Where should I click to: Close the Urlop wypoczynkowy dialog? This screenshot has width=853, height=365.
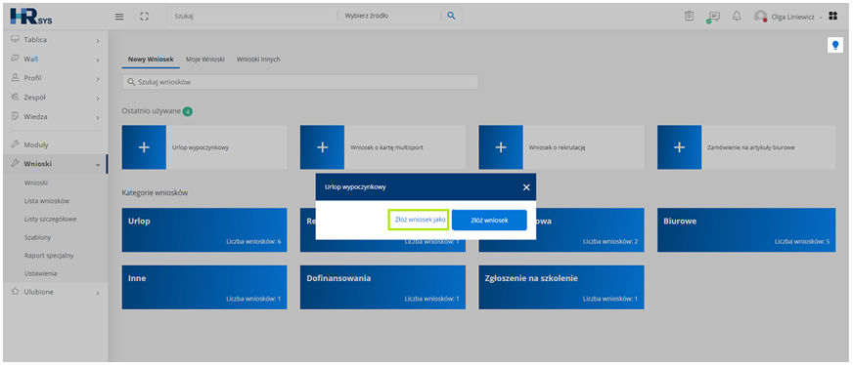click(x=526, y=187)
